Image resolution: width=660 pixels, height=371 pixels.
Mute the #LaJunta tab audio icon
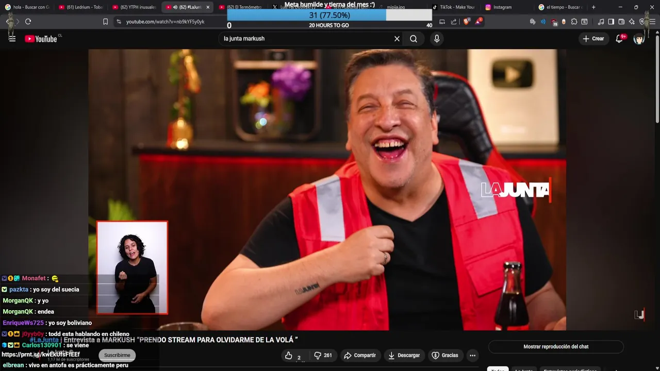pos(175,7)
